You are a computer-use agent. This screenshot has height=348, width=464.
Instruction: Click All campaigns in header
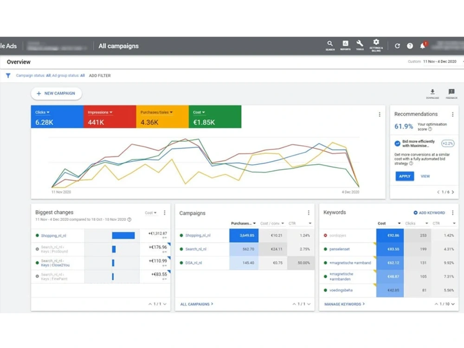pyautogui.click(x=118, y=46)
